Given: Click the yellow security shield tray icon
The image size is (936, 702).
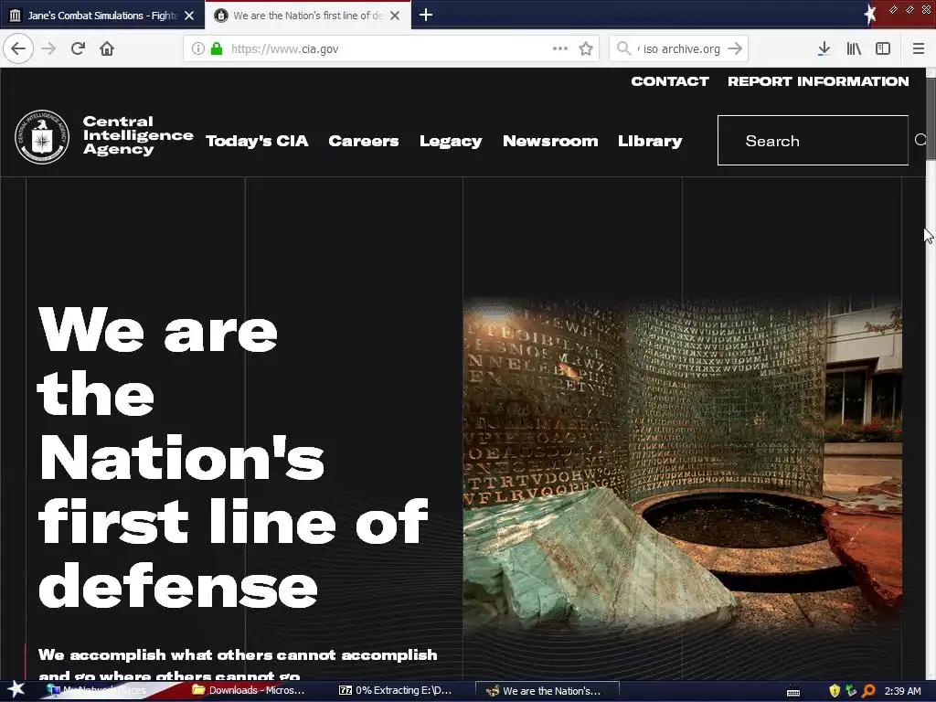Looking at the screenshot, I should pos(835,691).
